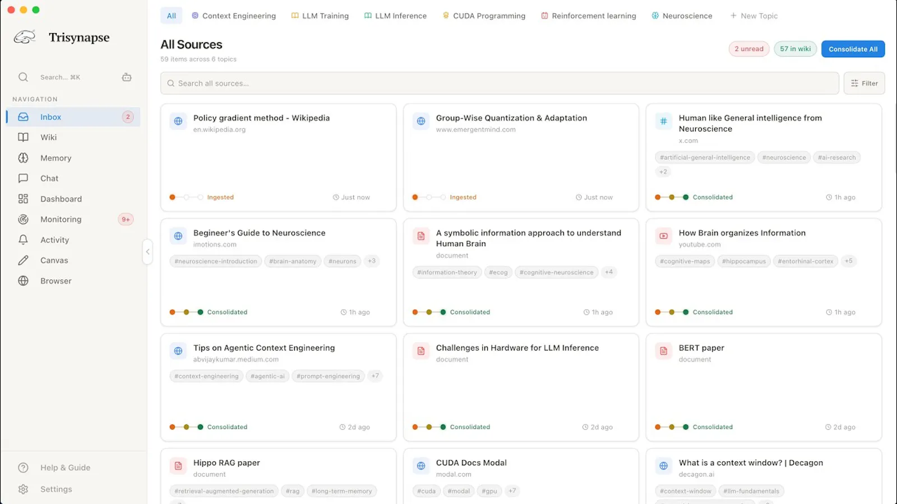Image resolution: width=897 pixels, height=504 pixels.
Task: Switch to the Reinforcement learning tab
Action: pyautogui.click(x=589, y=16)
